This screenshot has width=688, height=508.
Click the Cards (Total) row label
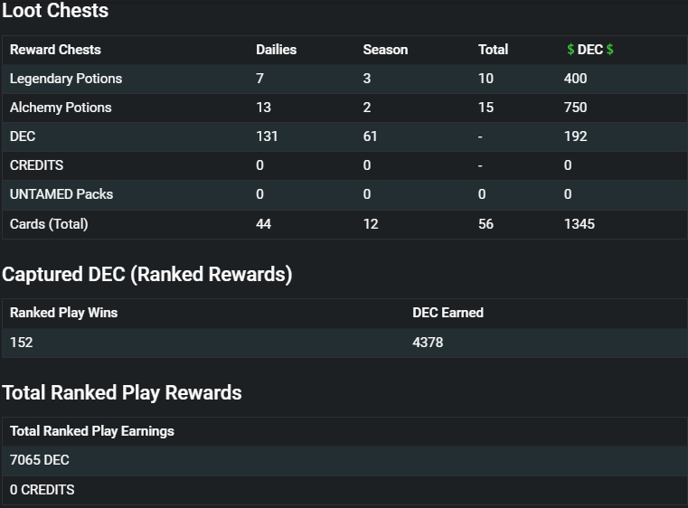[49, 224]
